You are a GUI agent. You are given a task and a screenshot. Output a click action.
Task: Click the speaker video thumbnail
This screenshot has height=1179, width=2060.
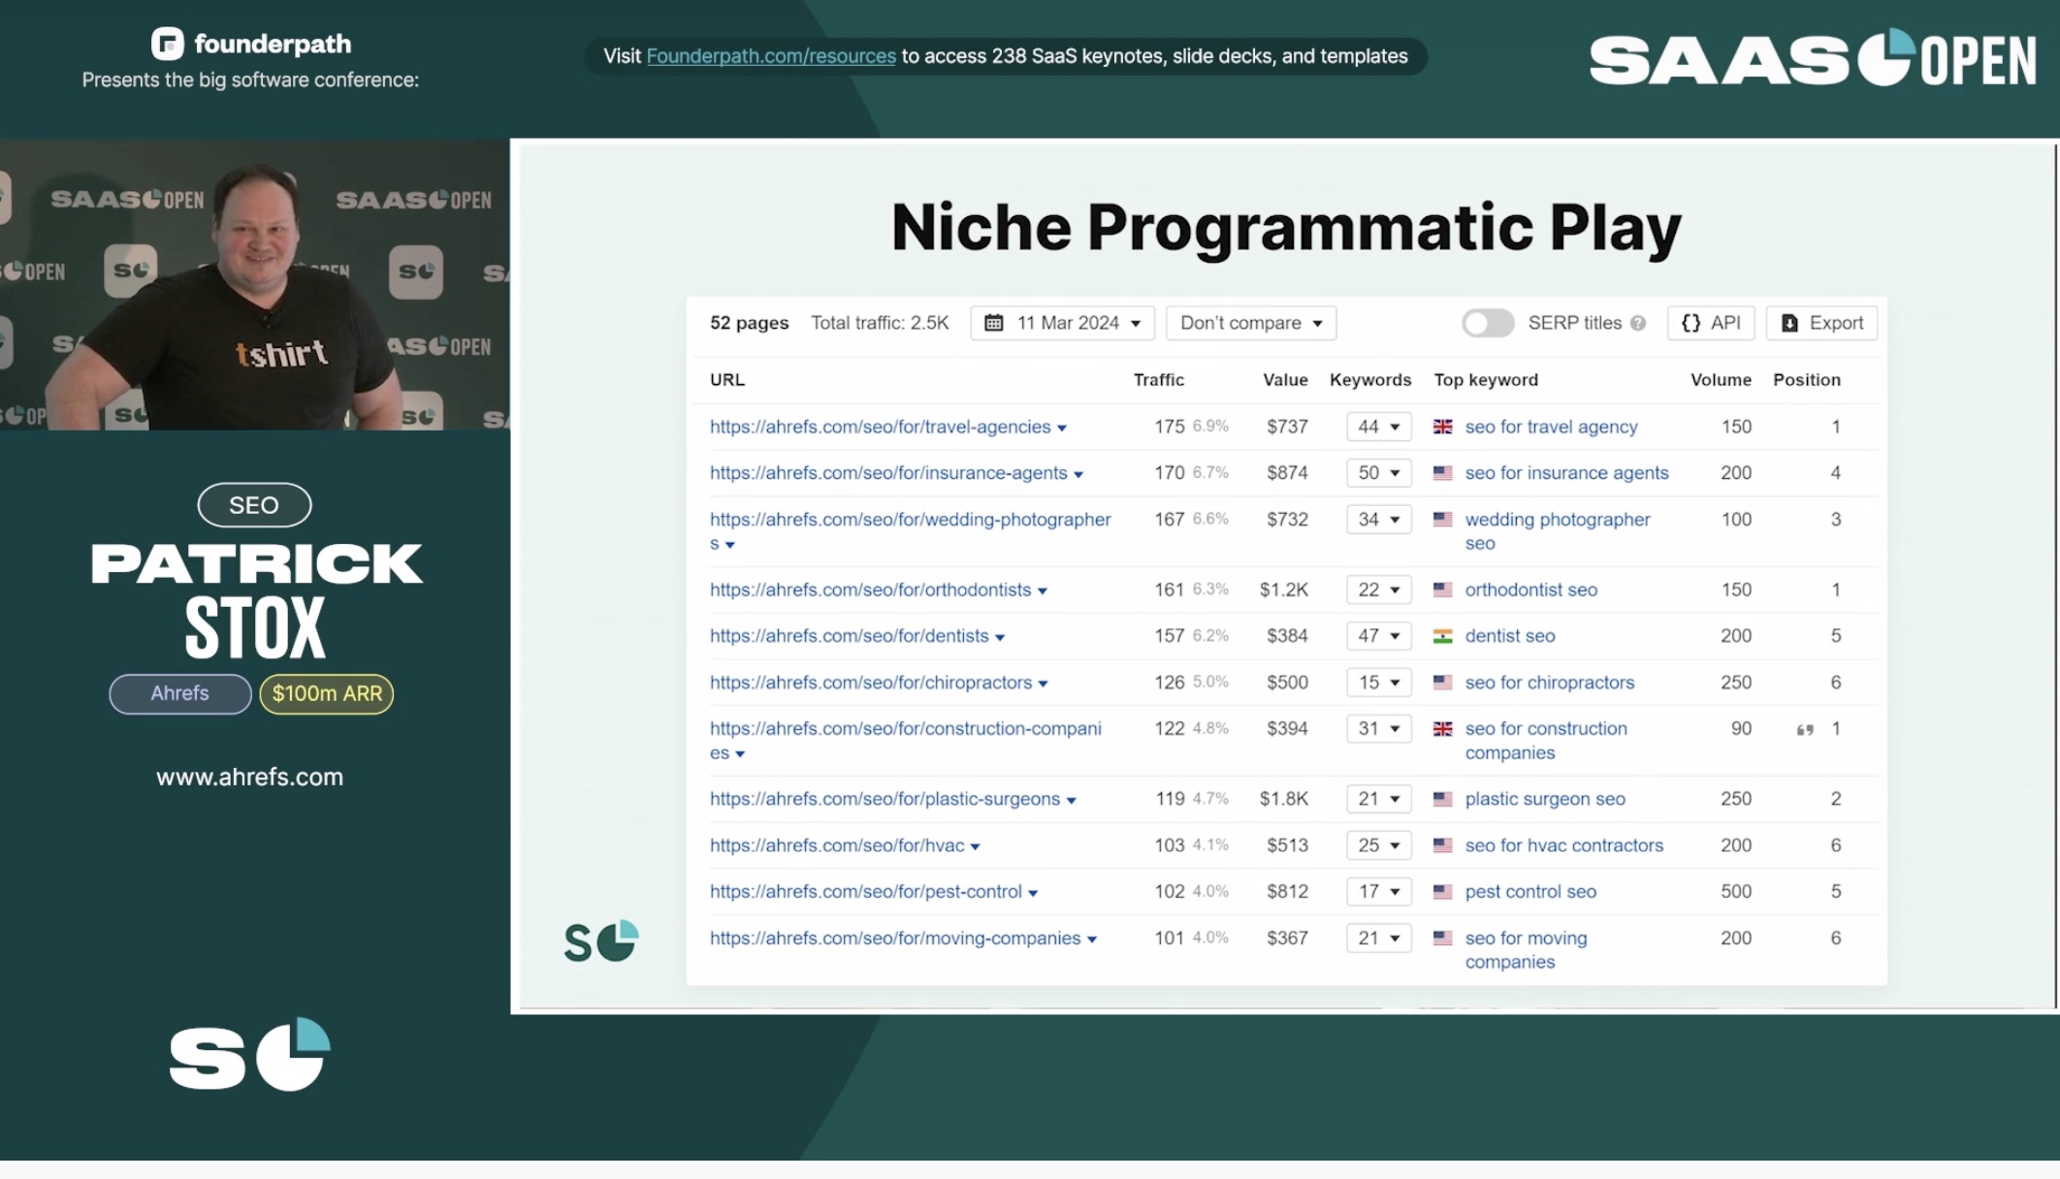(x=254, y=285)
